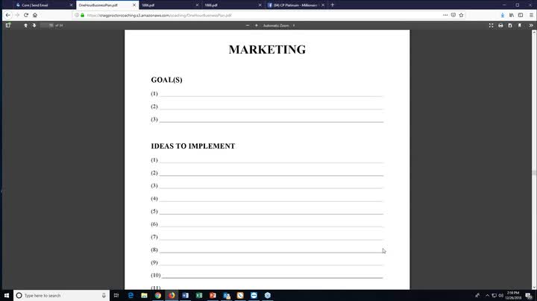537x301 pixels.
Task: Bookmark this page with star icon
Action: point(462,15)
